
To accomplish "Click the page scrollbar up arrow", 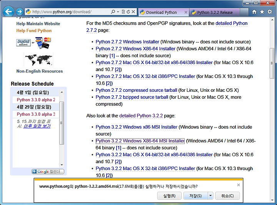I will tap(272, 20).
